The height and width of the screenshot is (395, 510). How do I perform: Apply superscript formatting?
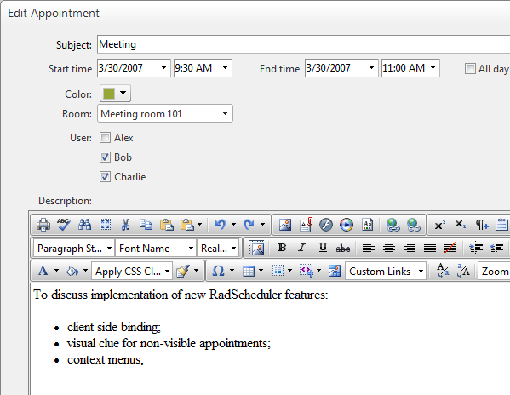pos(439,225)
